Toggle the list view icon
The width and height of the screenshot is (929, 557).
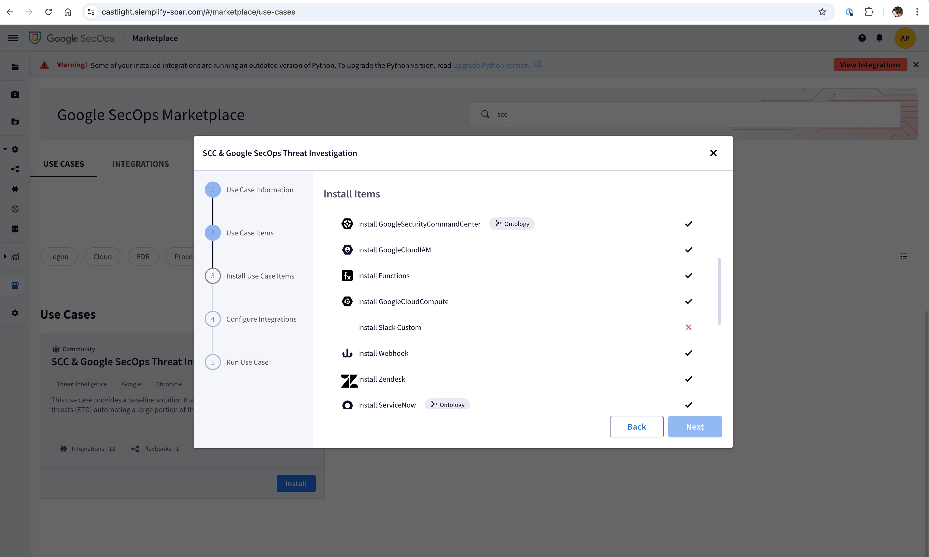tap(903, 257)
